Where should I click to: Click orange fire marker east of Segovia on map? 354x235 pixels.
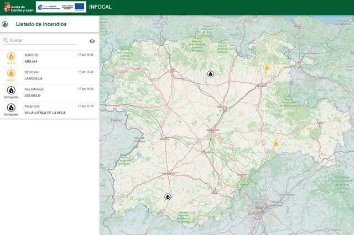(275, 143)
